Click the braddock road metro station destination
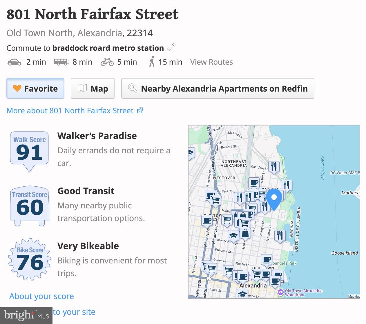Screen dimensions: 366x324 pyautogui.click(x=108, y=48)
